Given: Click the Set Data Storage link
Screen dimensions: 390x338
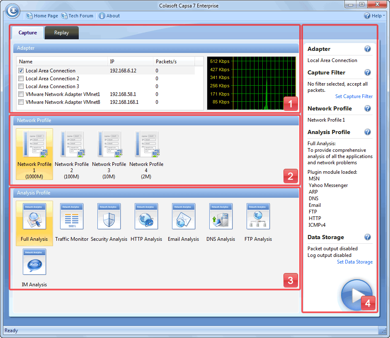Looking at the screenshot, I should [x=355, y=262].
